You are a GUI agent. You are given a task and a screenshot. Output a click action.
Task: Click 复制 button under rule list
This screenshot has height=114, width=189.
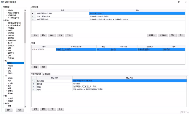(44, 36)
